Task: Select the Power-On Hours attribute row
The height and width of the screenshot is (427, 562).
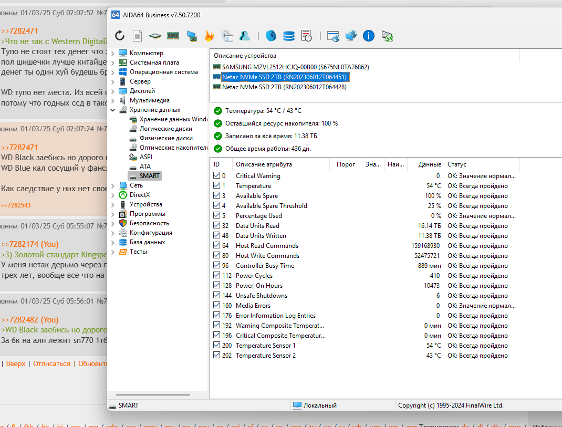Action: 365,286
